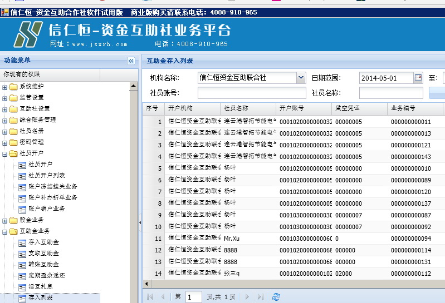Viewport: 445px width, 303px height.
Task: Click the 定期盈余返还 page icon
Action: 22,276
